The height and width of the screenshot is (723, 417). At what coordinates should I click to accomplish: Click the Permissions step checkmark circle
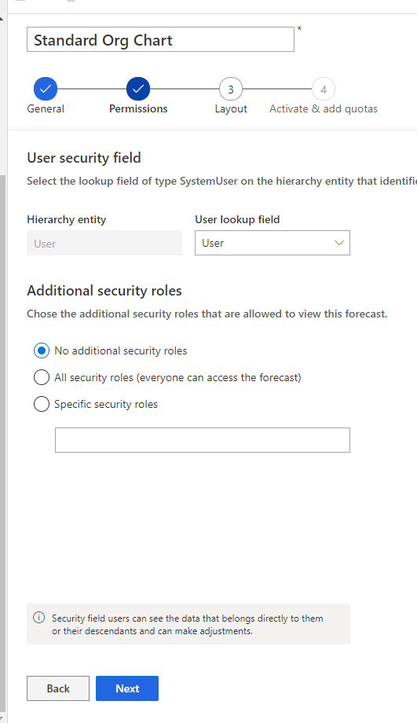point(138,89)
